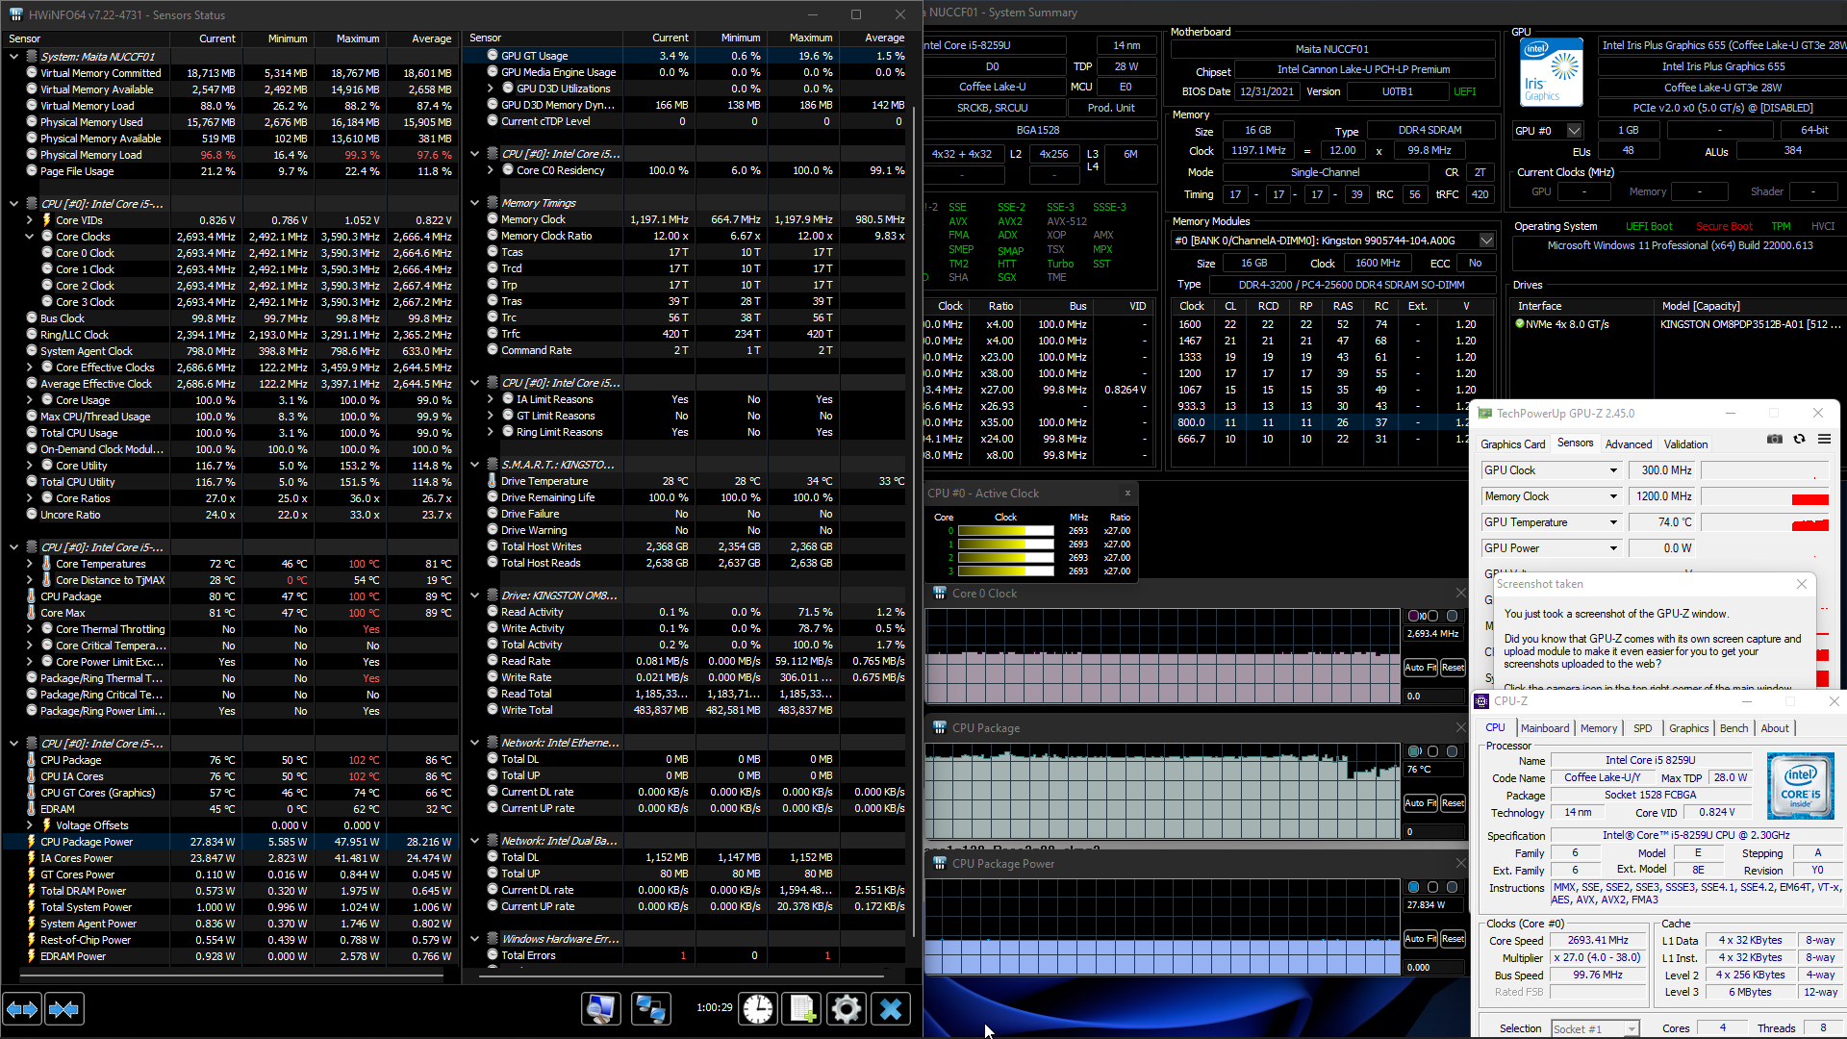The image size is (1847, 1039).
Task: Open the Bench tab in CPU-Z
Action: pyautogui.click(x=1734, y=728)
